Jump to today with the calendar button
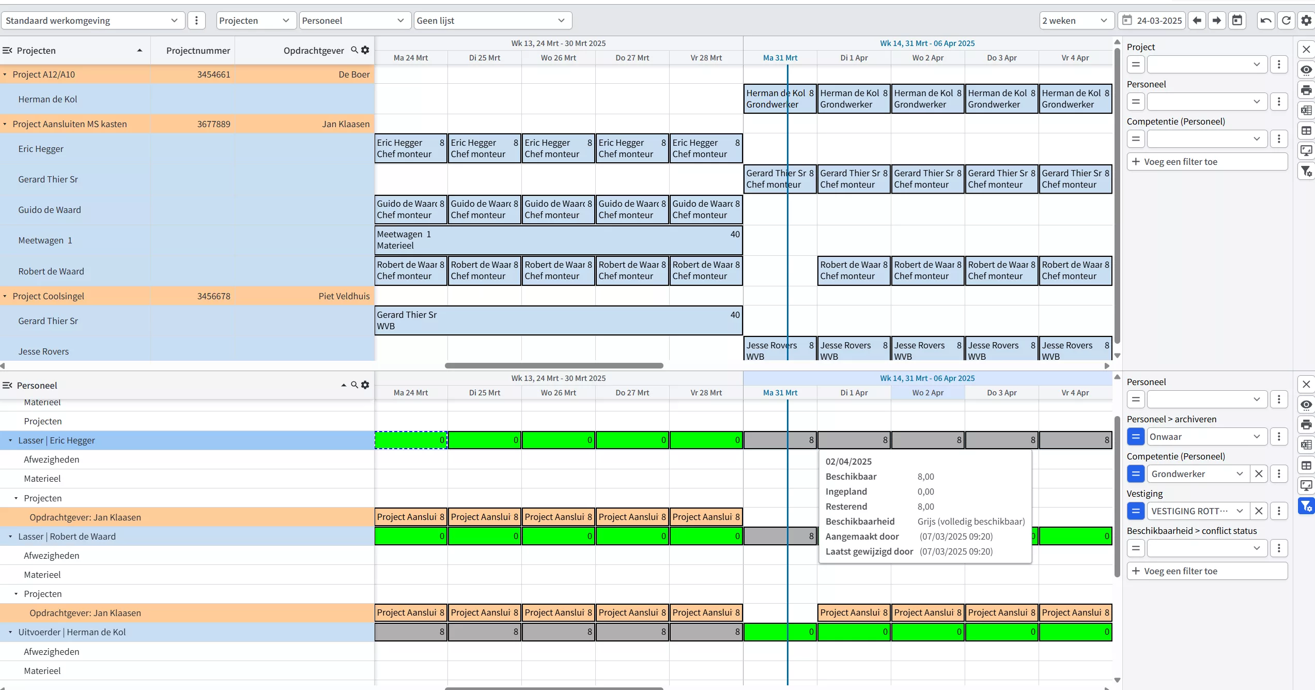 (1237, 21)
